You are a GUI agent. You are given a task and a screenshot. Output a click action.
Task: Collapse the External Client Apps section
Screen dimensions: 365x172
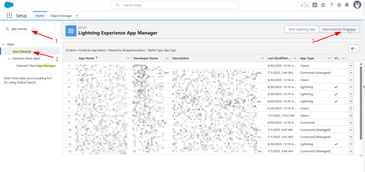[9, 58]
